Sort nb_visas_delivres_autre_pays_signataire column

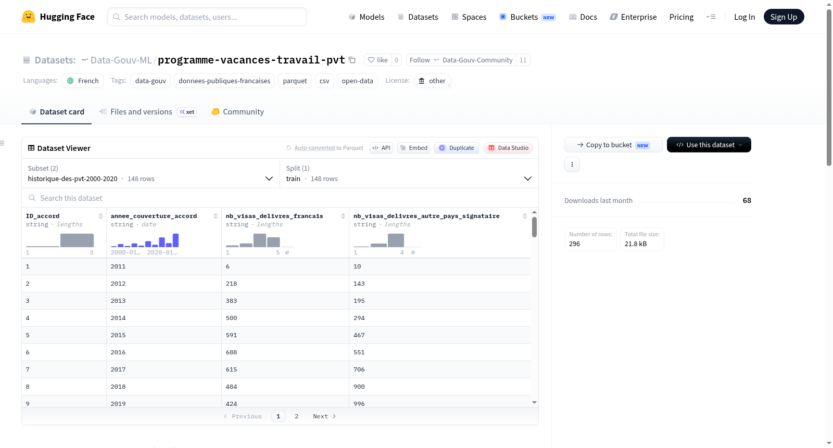(525, 216)
